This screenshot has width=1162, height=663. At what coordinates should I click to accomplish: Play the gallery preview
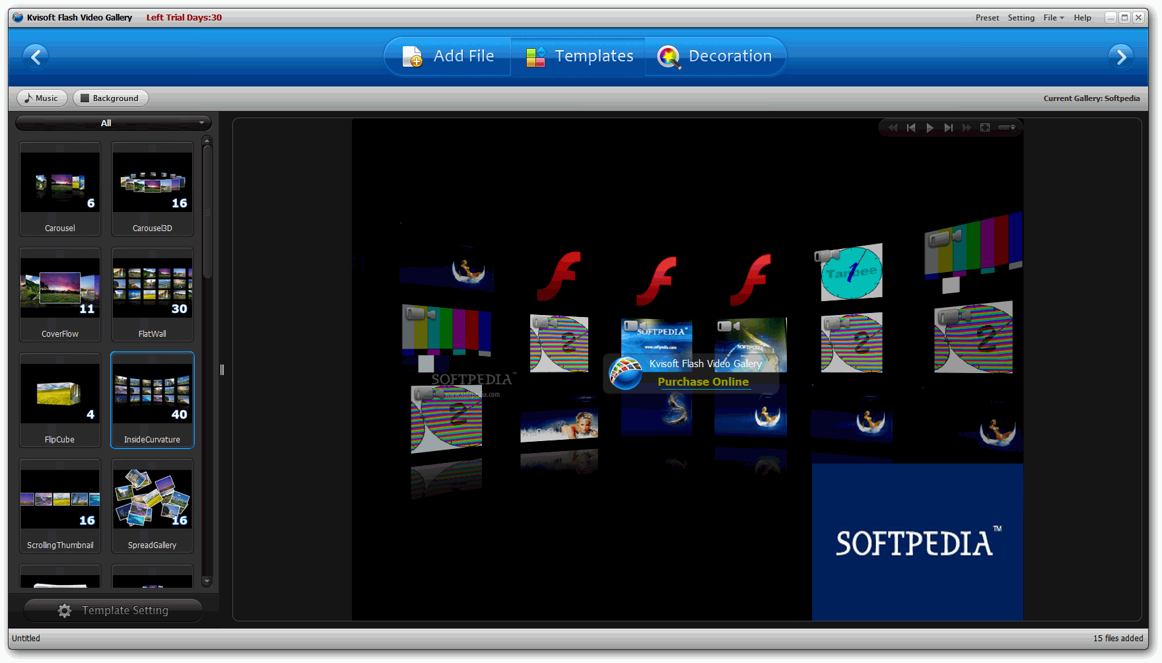pyautogui.click(x=930, y=128)
